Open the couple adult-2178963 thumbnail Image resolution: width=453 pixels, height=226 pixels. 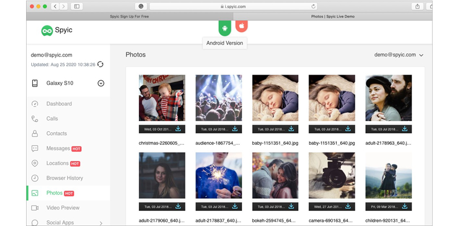click(x=388, y=98)
